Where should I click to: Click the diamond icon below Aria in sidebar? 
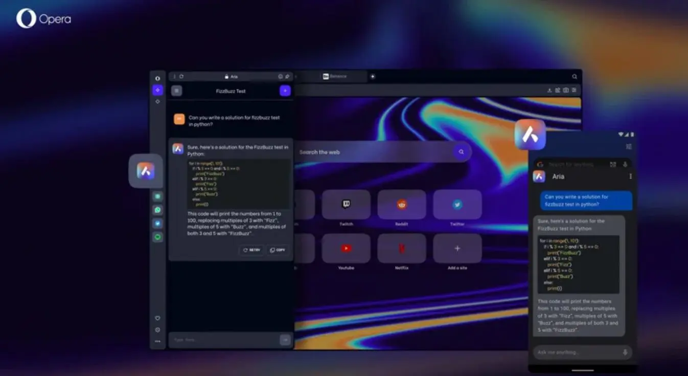pos(157,101)
